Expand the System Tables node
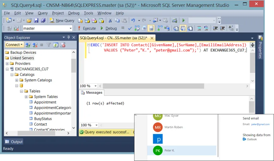 [26, 97]
